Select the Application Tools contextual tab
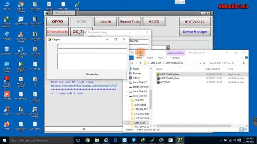Image resolution: width=257 pixels, height=144 pixels. coord(176,53)
